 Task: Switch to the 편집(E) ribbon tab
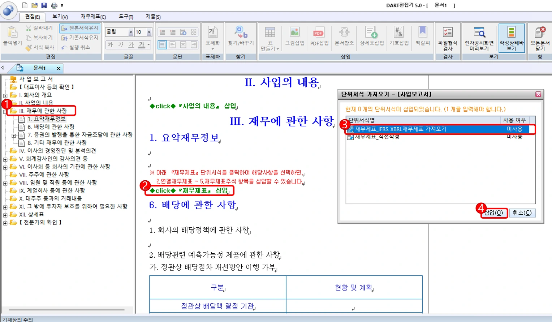(33, 17)
